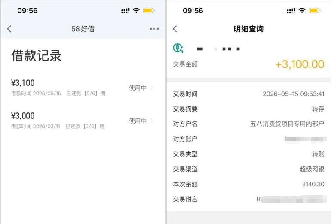Tap the 交易金额 label
331x224 pixels.
tap(185, 64)
